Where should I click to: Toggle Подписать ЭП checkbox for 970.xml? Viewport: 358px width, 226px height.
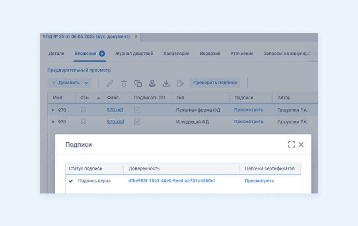(x=137, y=122)
